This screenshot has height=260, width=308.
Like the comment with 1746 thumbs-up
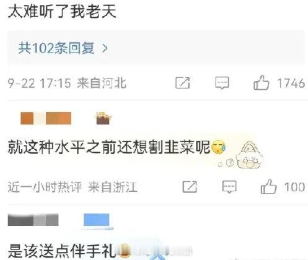261,82
